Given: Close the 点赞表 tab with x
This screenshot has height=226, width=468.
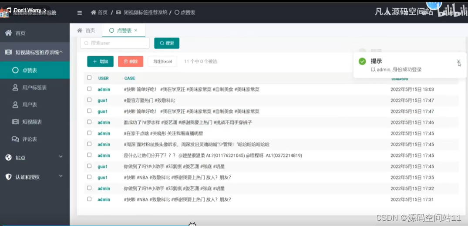Looking at the screenshot, I should tap(136, 30).
